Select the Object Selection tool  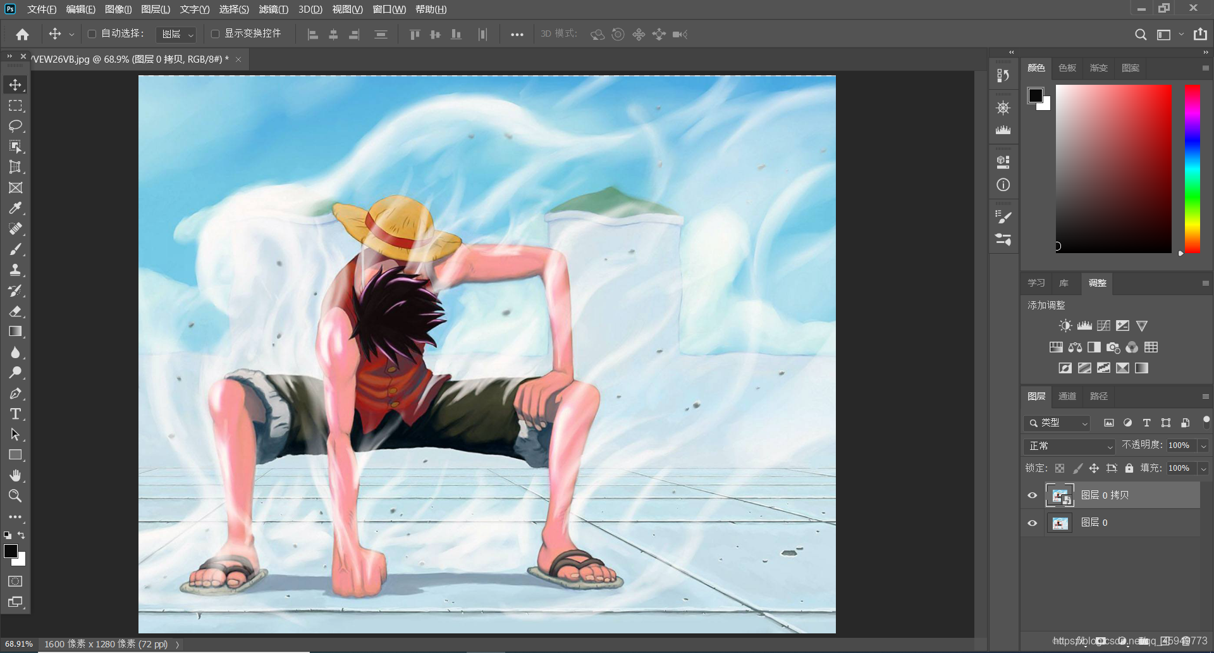tap(15, 147)
